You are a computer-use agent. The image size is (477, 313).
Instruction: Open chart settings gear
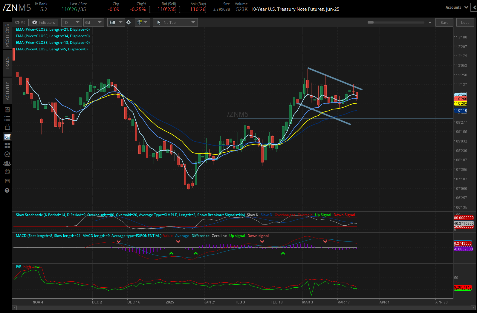click(129, 22)
